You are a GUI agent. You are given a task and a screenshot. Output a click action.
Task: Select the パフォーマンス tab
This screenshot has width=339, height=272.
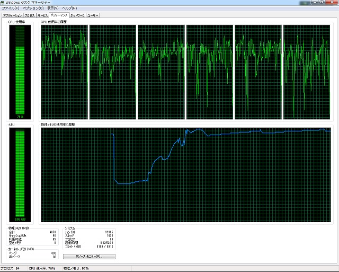(59, 15)
